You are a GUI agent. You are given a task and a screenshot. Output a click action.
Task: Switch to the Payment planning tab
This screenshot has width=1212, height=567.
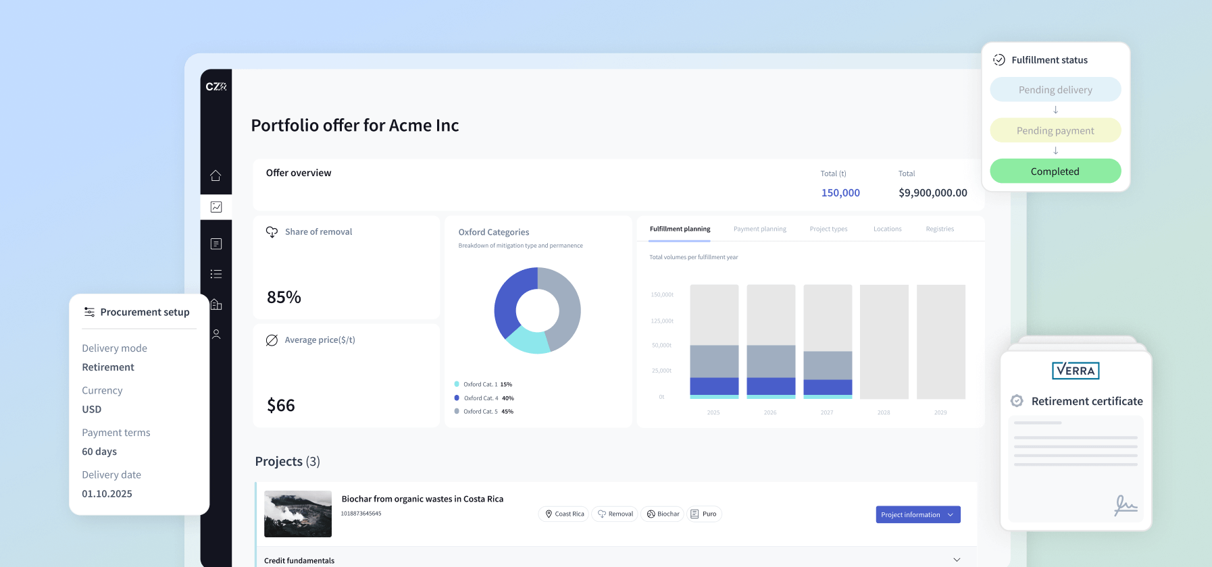click(x=760, y=229)
